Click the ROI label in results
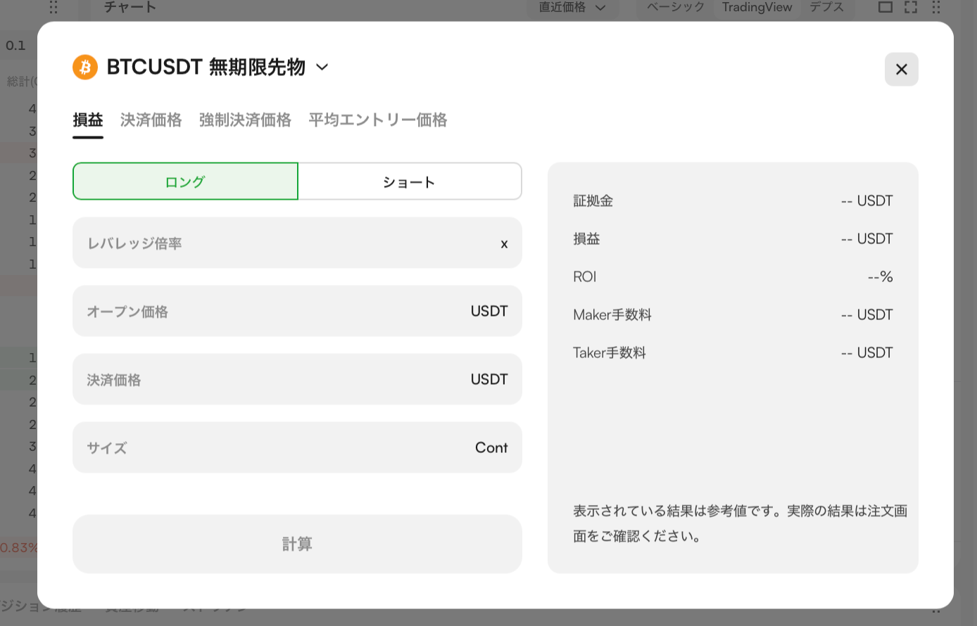The width and height of the screenshot is (977, 626). [x=585, y=277]
